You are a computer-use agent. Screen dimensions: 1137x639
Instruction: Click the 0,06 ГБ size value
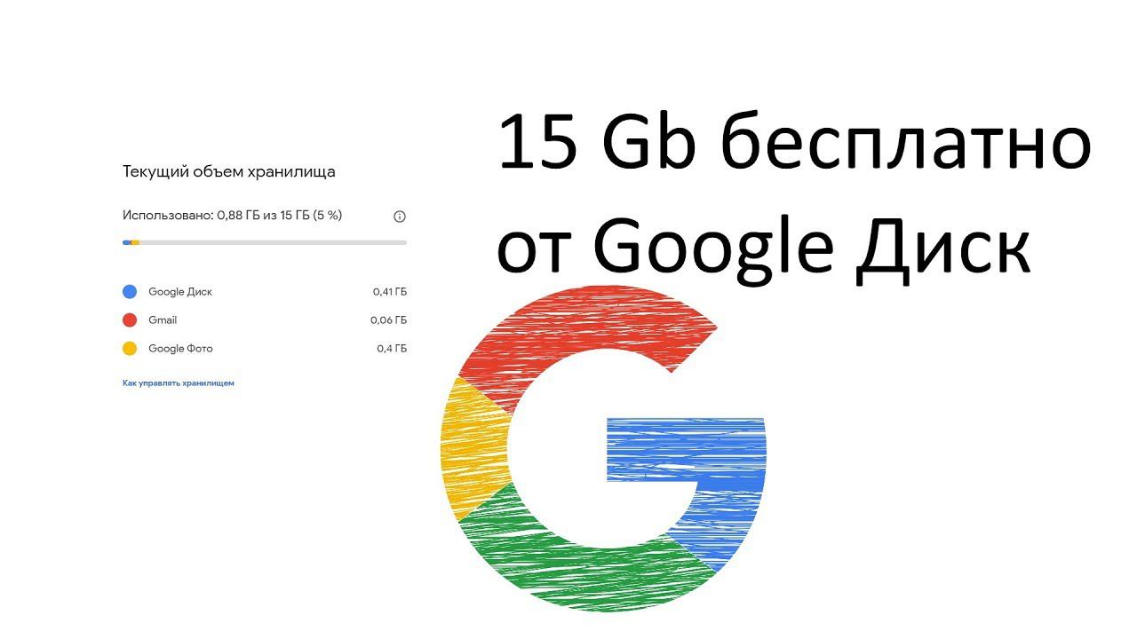[x=389, y=320]
